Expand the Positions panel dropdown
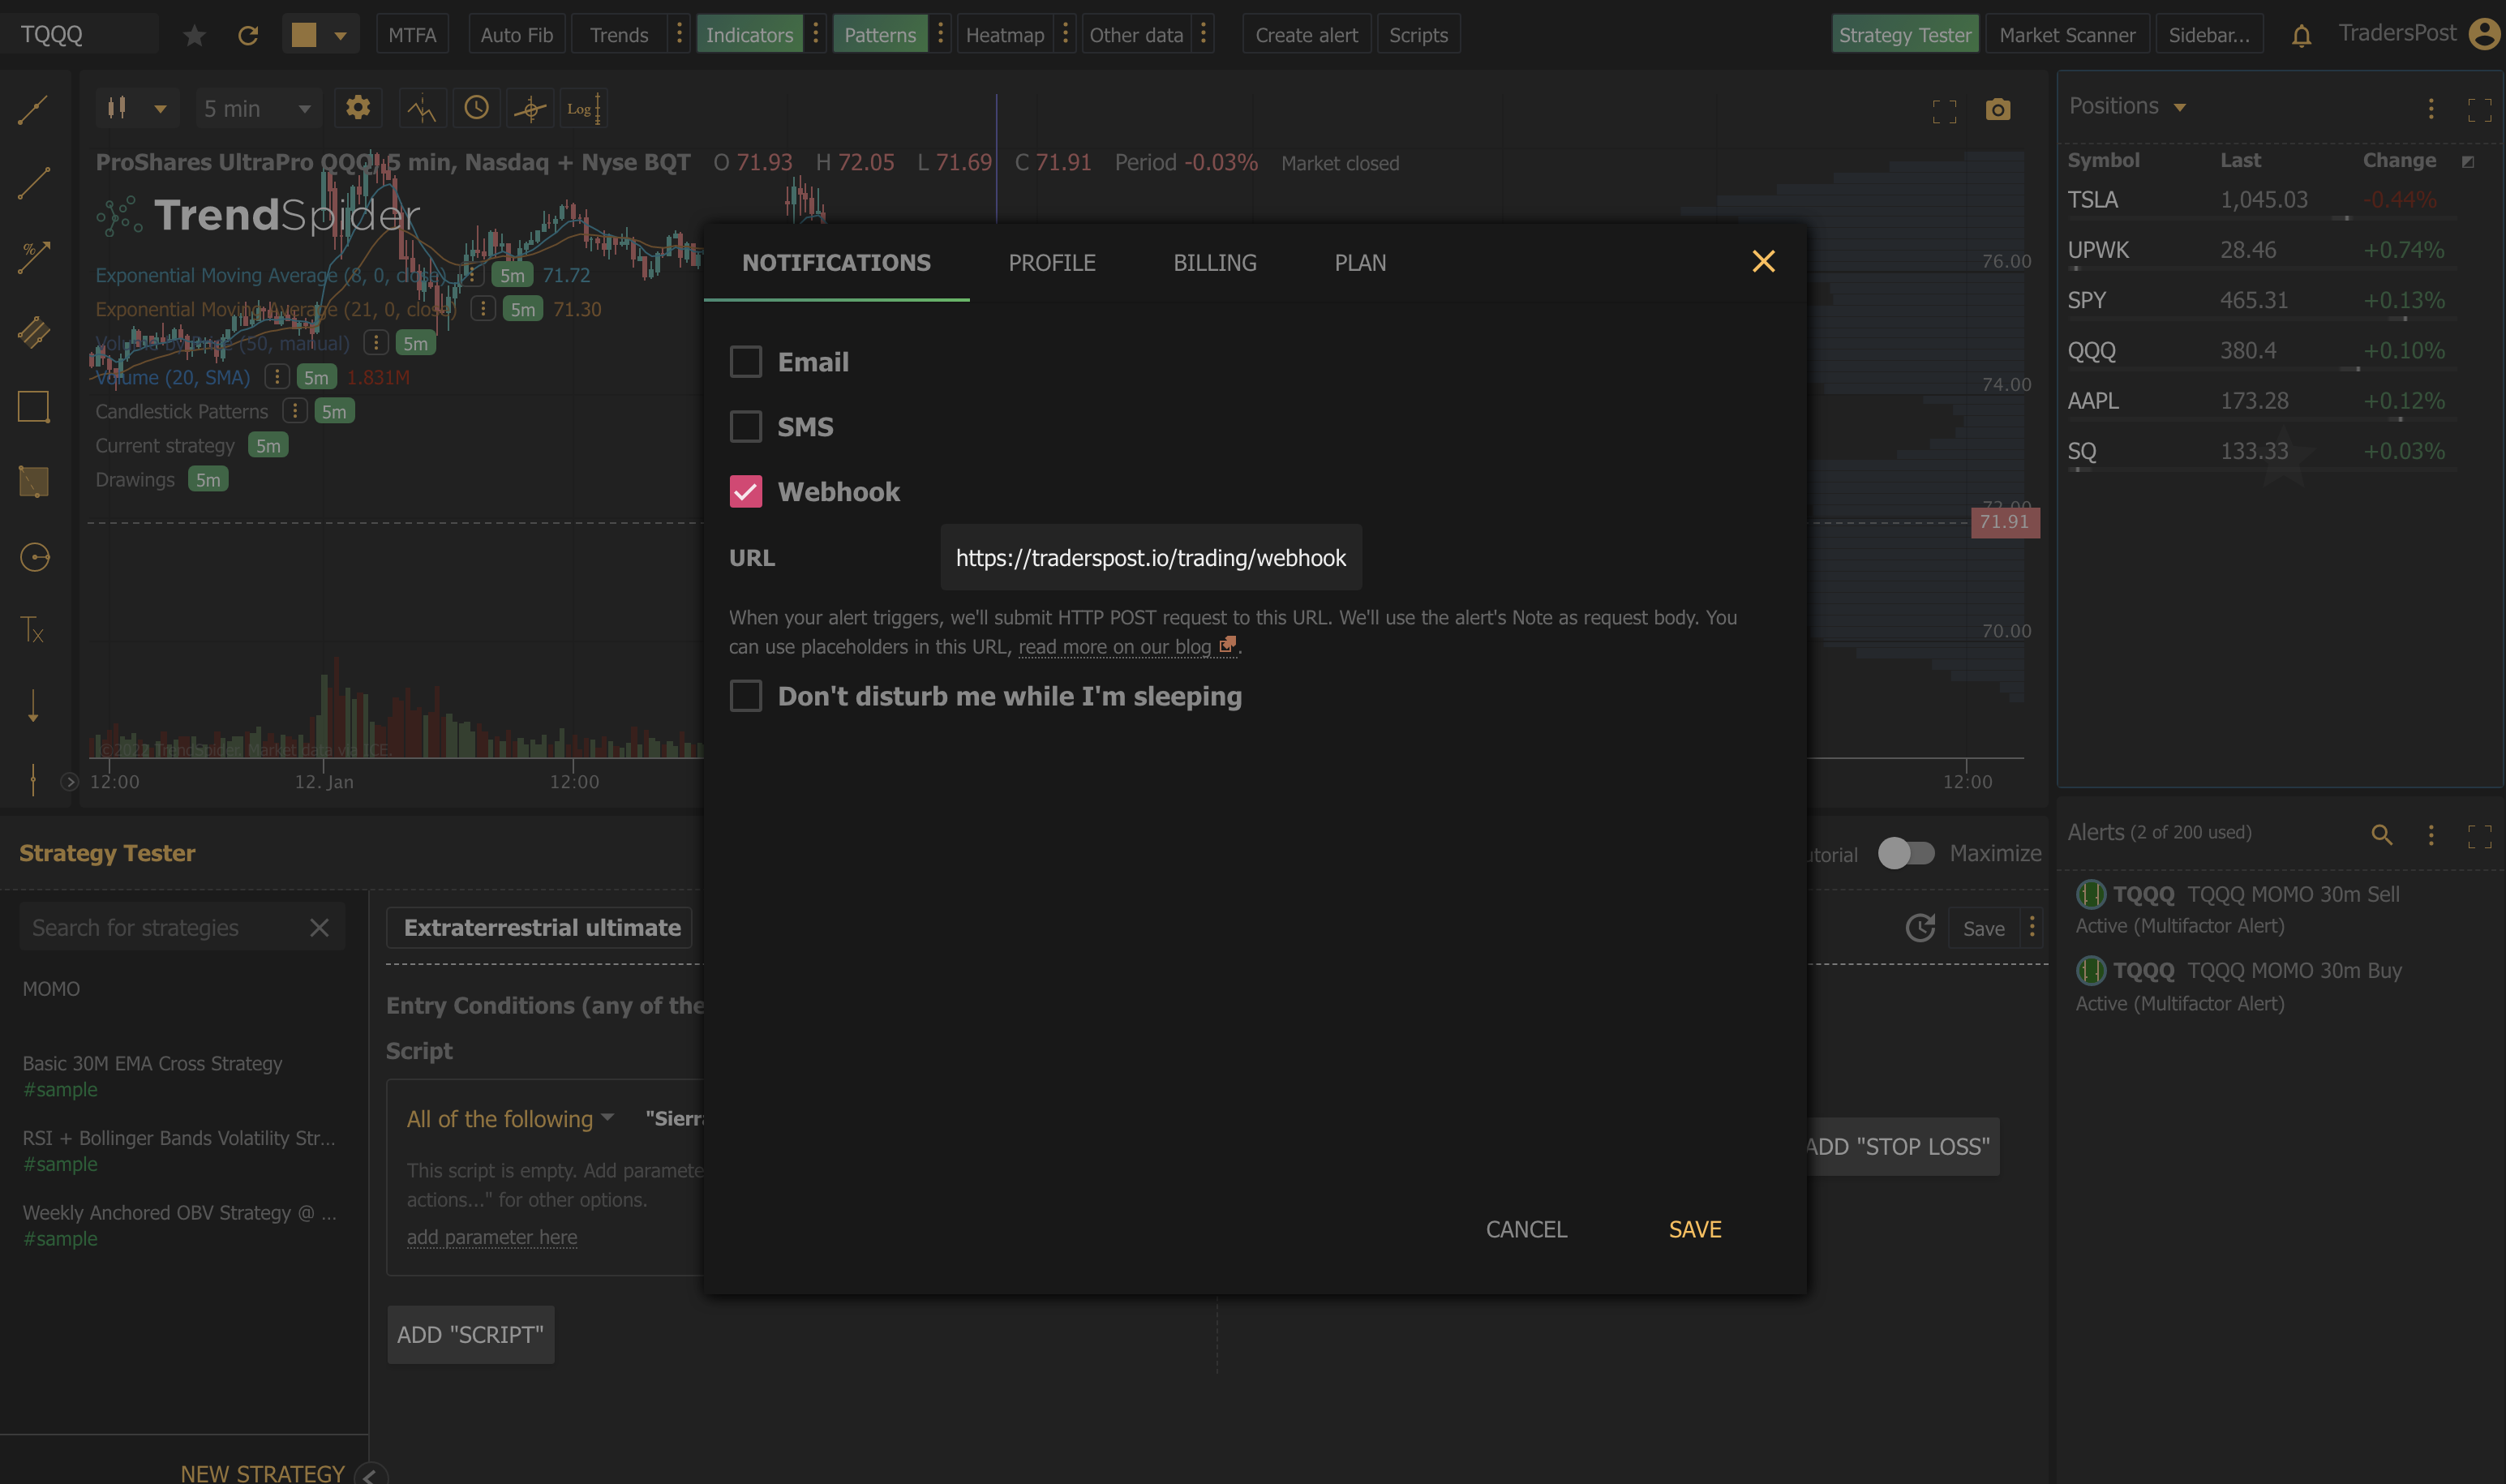Image resolution: width=2506 pixels, height=1484 pixels. 2180,107
